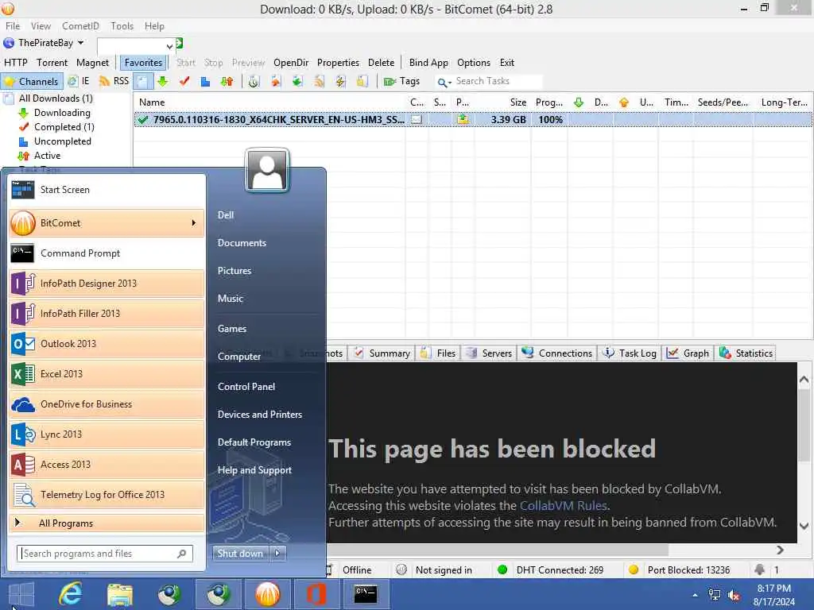Click the OpenDir toolbar button
The width and height of the screenshot is (814, 610).
[x=291, y=63]
